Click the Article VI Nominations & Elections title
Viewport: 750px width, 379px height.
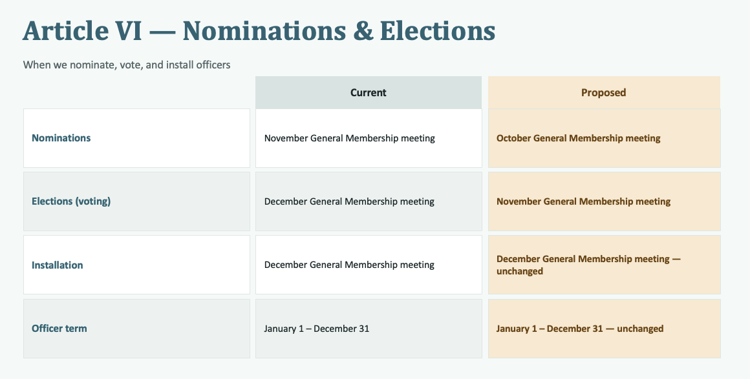(259, 30)
